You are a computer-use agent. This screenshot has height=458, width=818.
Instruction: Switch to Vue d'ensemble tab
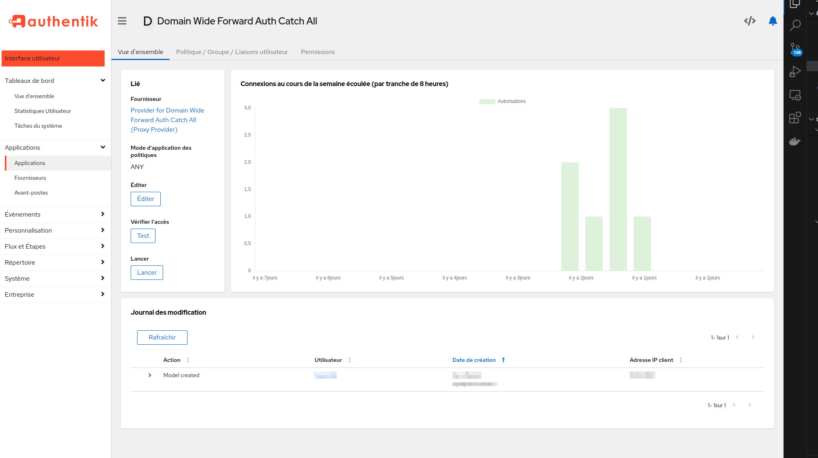[140, 52]
